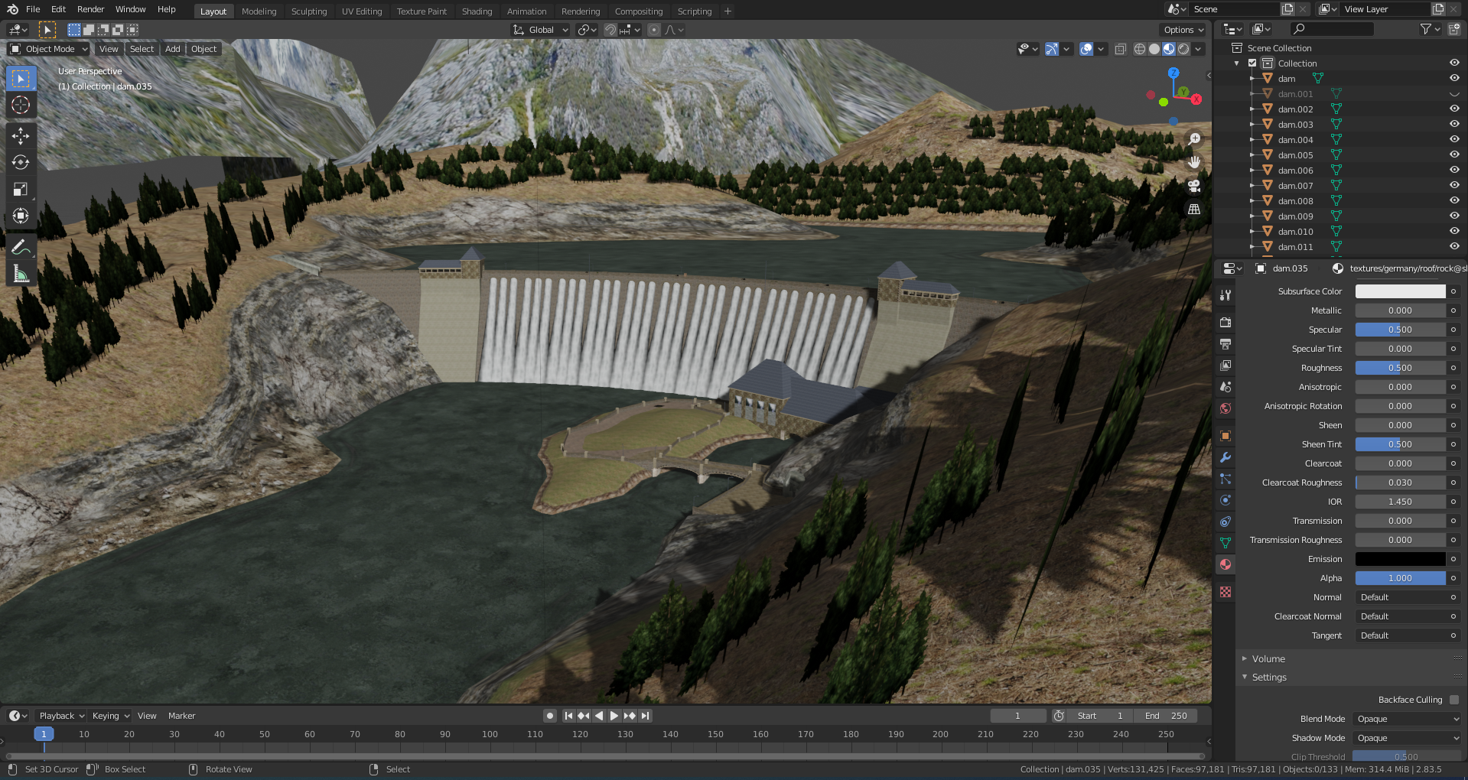Open the Marker menu in timeline
Viewport: 1468px width, 780px height.
point(181,716)
